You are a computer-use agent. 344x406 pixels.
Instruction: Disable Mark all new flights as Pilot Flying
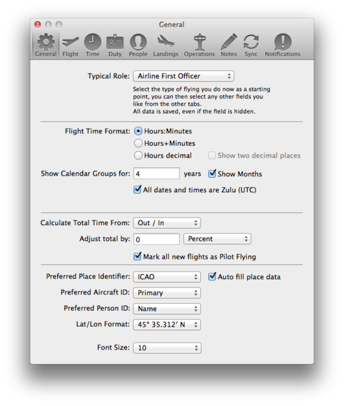click(137, 256)
